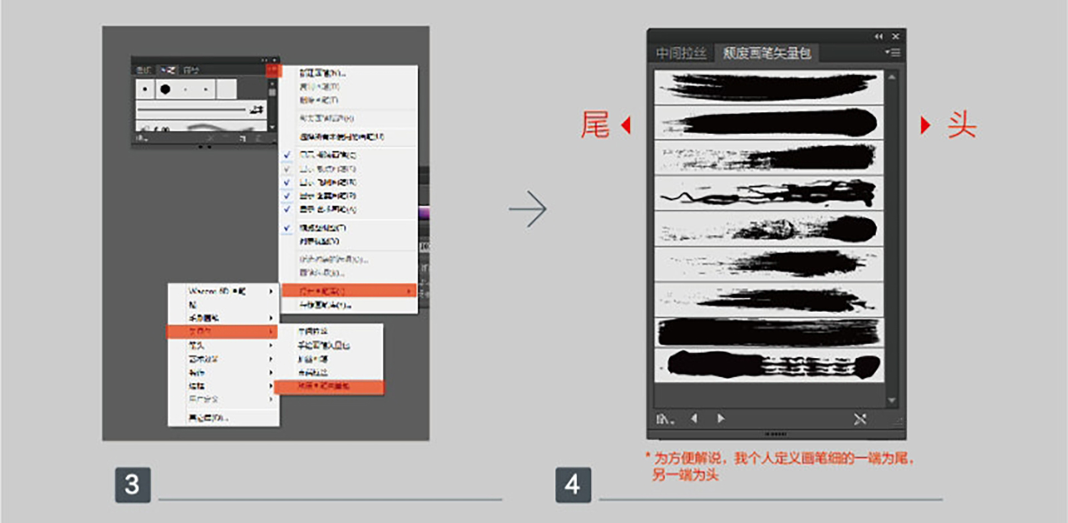Click the Other Library entry in submenu
The image size is (1068, 523).
click(x=208, y=417)
